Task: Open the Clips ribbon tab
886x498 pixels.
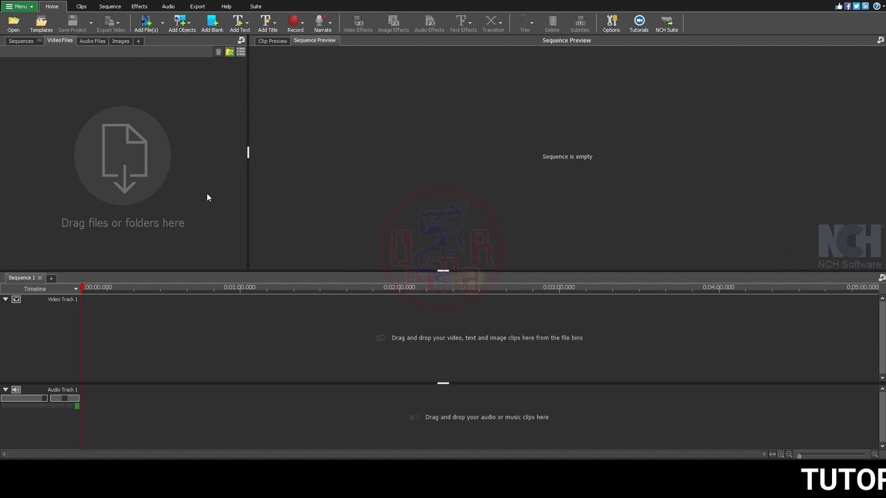Action: pyautogui.click(x=82, y=6)
